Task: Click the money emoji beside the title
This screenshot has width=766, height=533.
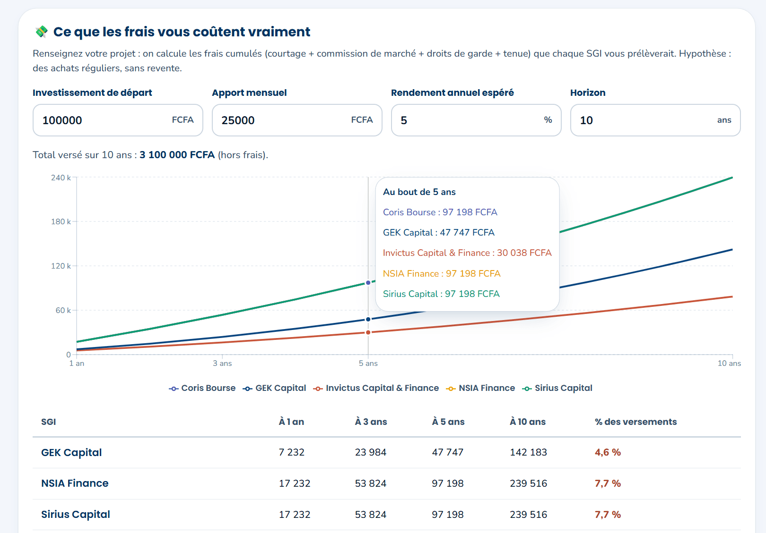Action: pyautogui.click(x=42, y=32)
